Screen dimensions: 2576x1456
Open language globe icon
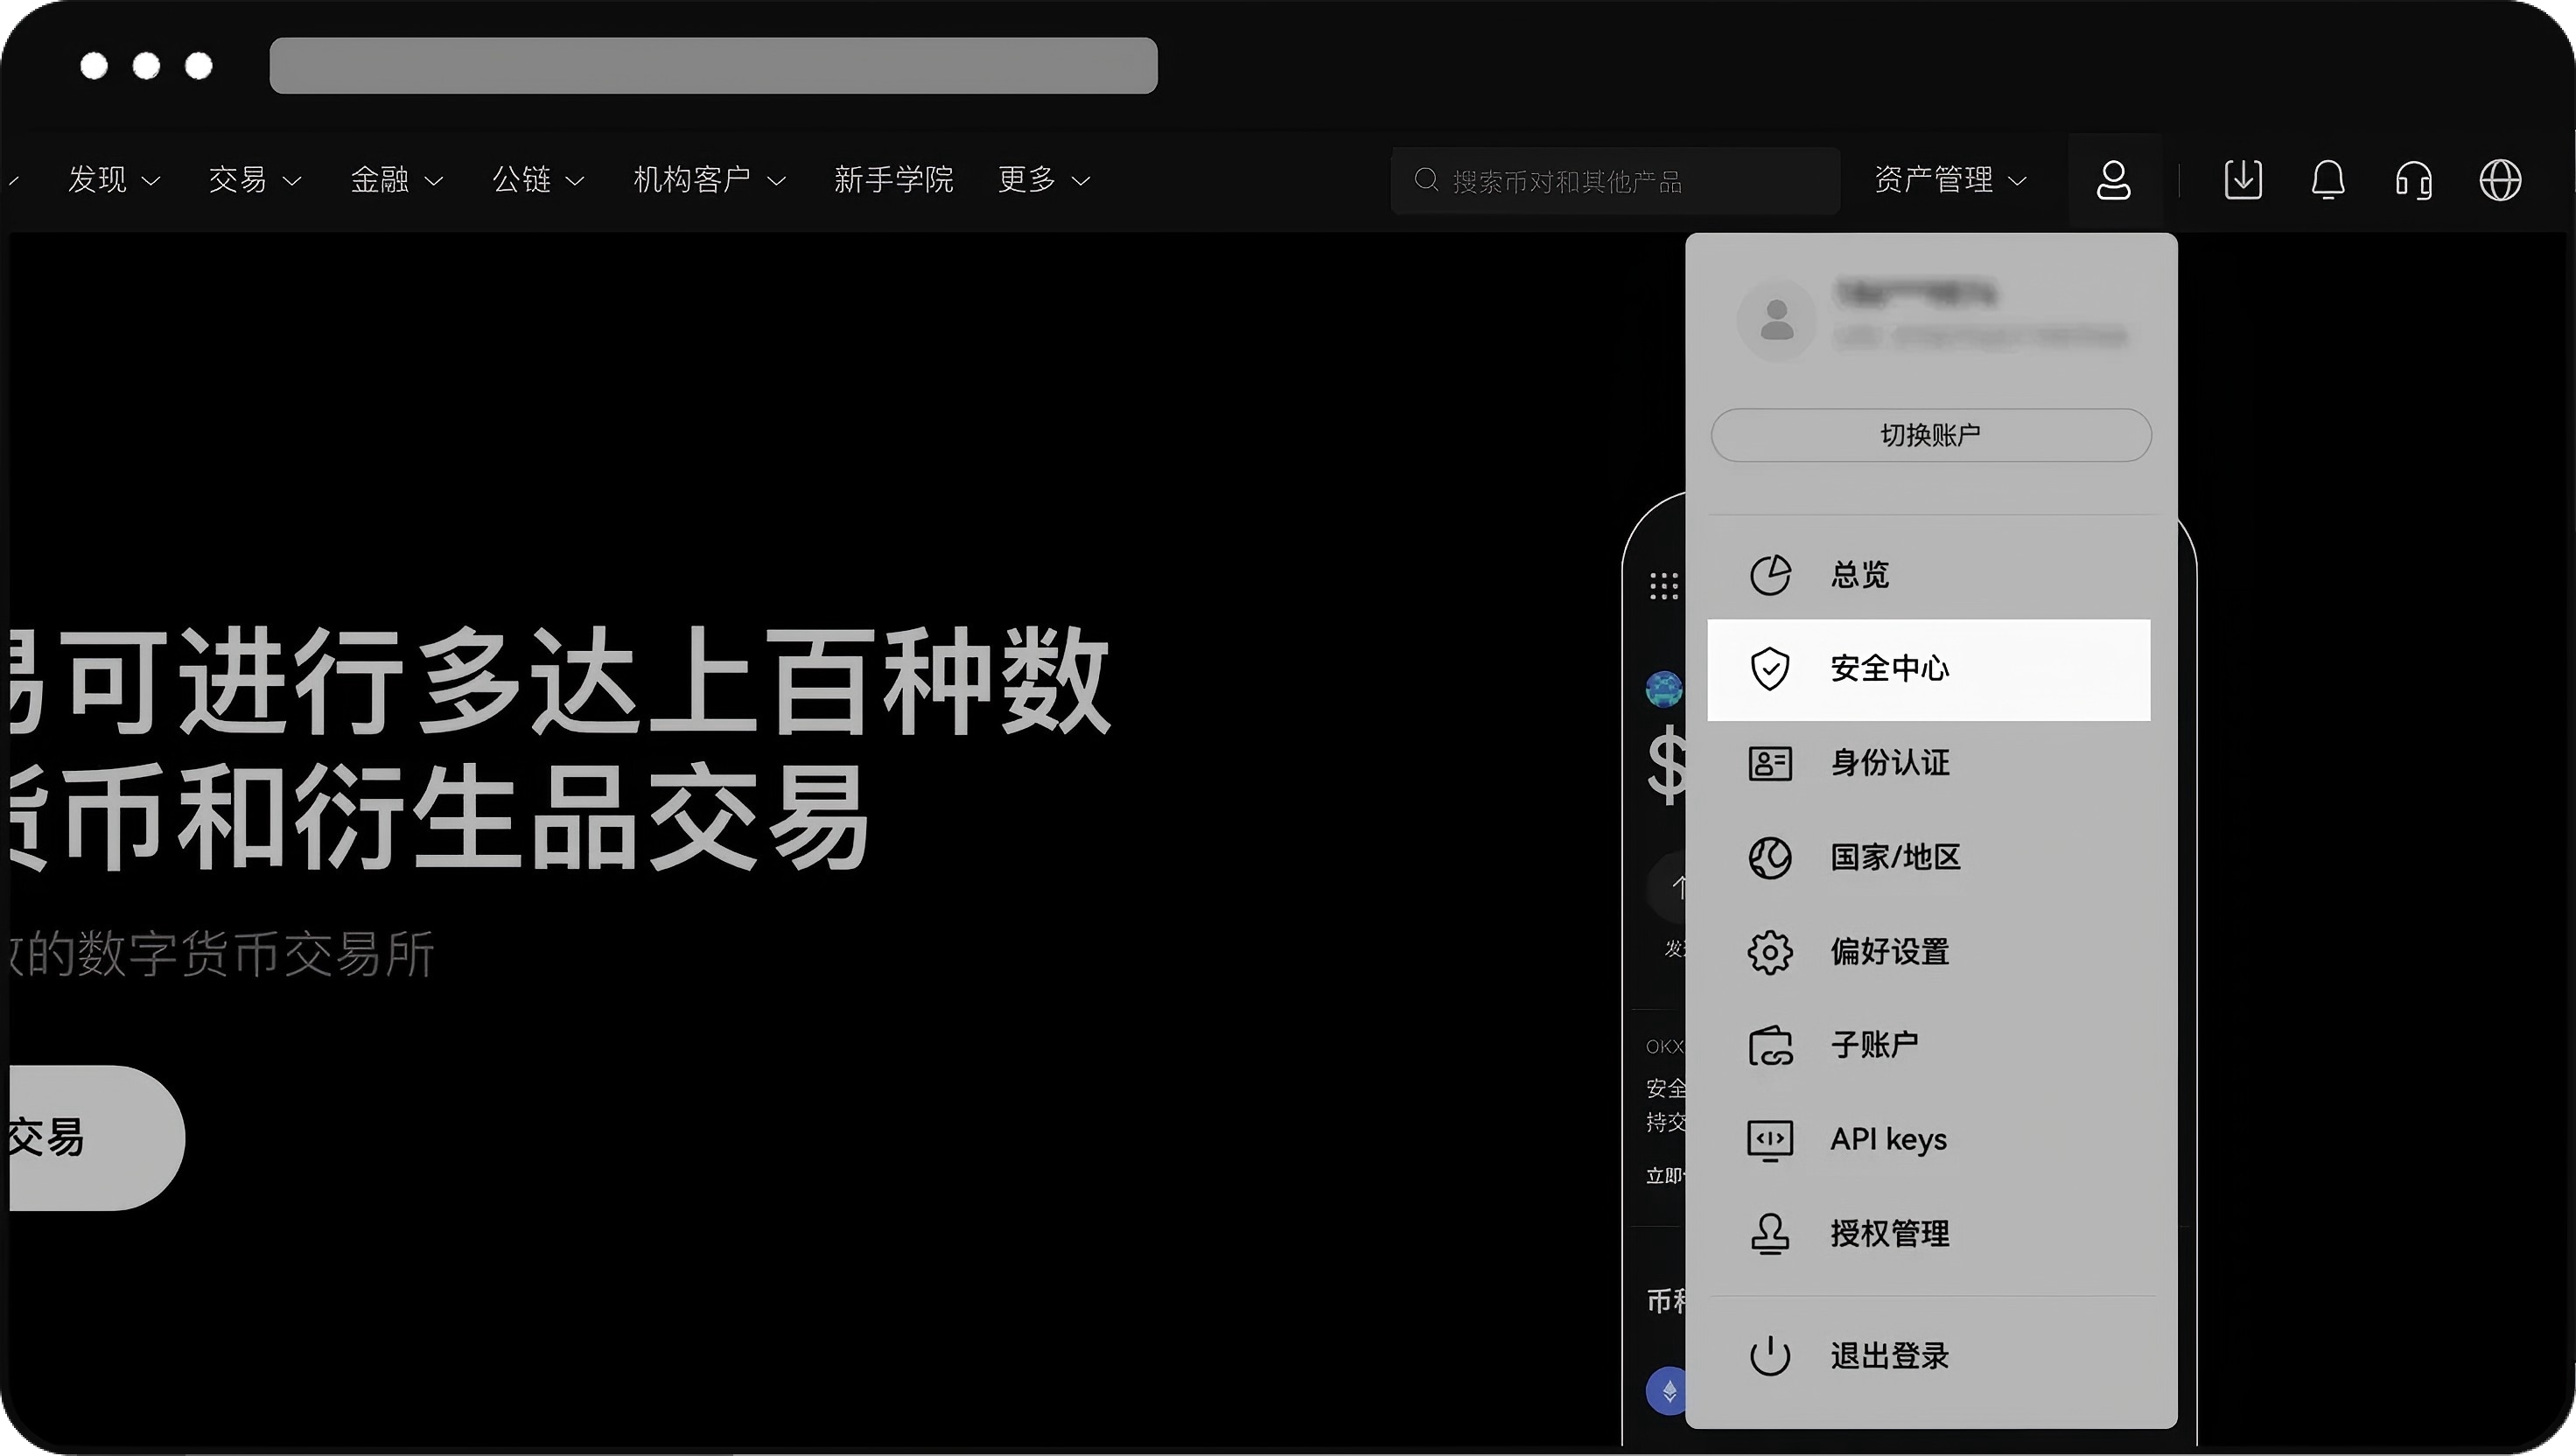click(x=2500, y=181)
